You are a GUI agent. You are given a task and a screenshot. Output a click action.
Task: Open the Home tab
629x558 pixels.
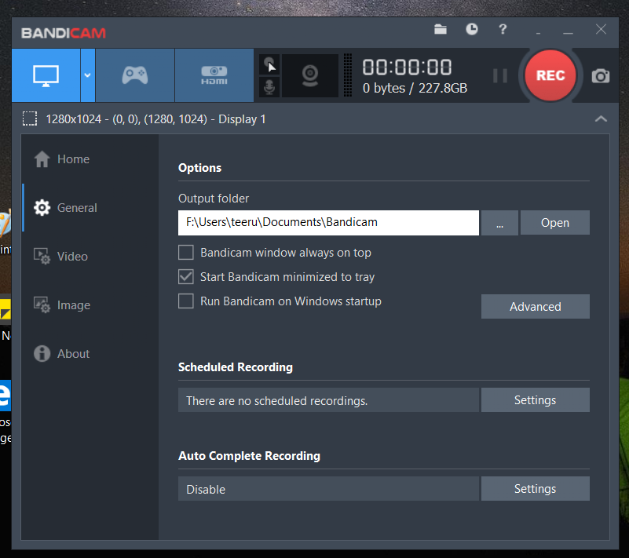(90, 159)
